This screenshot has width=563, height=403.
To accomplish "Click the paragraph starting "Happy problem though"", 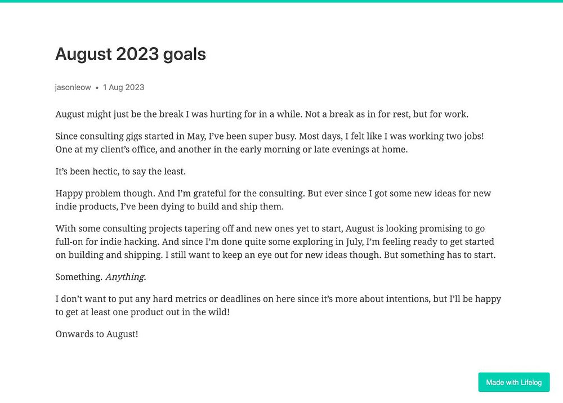I will coord(273,200).
